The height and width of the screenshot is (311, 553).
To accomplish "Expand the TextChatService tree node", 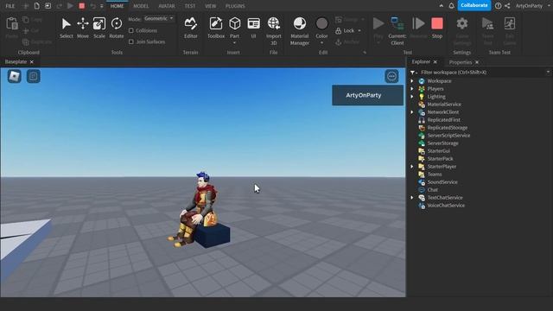I will point(412,198).
